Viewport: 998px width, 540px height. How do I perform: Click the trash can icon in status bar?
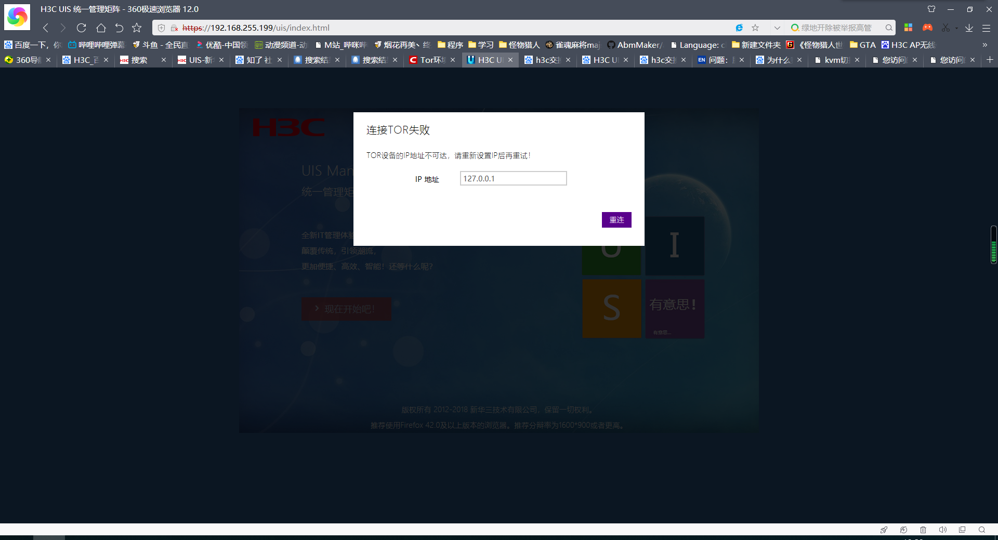pyautogui.click(x=923, y=530)
